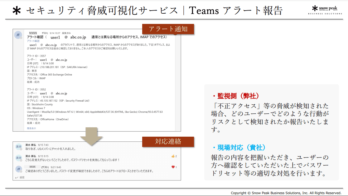
Task: Select the text アラート ID：3552
Action: pos(36,89)
